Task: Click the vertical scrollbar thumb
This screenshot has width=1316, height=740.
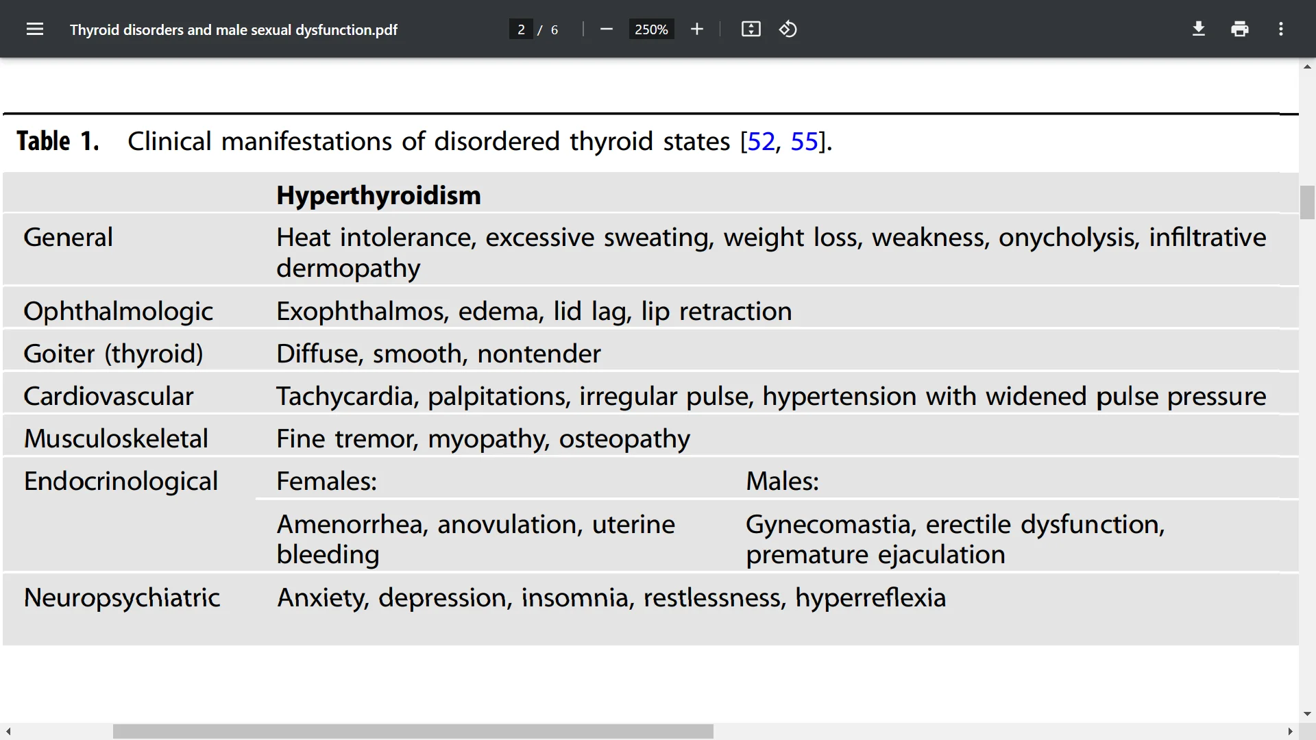Action: [1307, 202]
